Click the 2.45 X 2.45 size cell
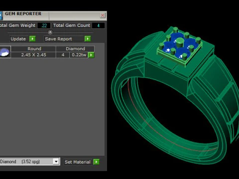The image size is (239, 179). coord(33,55)
